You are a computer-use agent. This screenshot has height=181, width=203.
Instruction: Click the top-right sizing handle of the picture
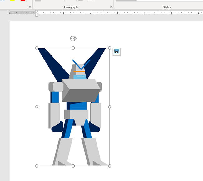tap(110, 48)
